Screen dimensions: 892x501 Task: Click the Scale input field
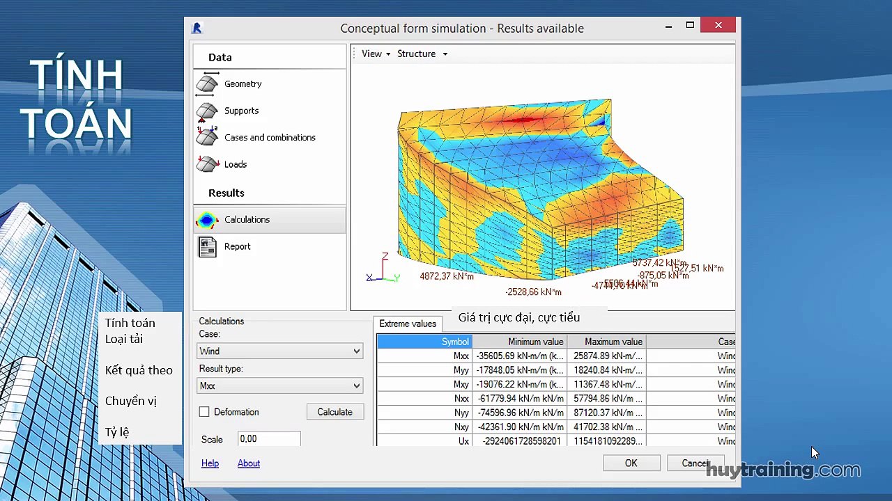click(269, 439)
